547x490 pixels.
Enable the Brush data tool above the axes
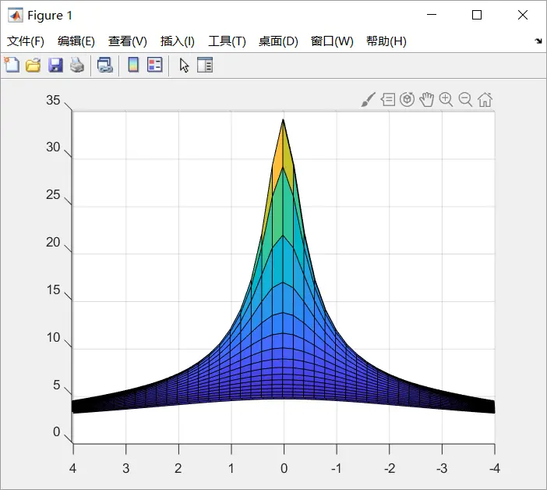368,100
